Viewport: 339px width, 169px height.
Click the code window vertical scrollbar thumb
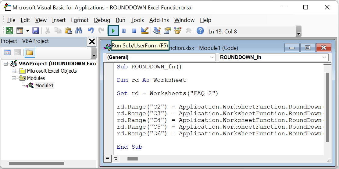pos(327,107)
